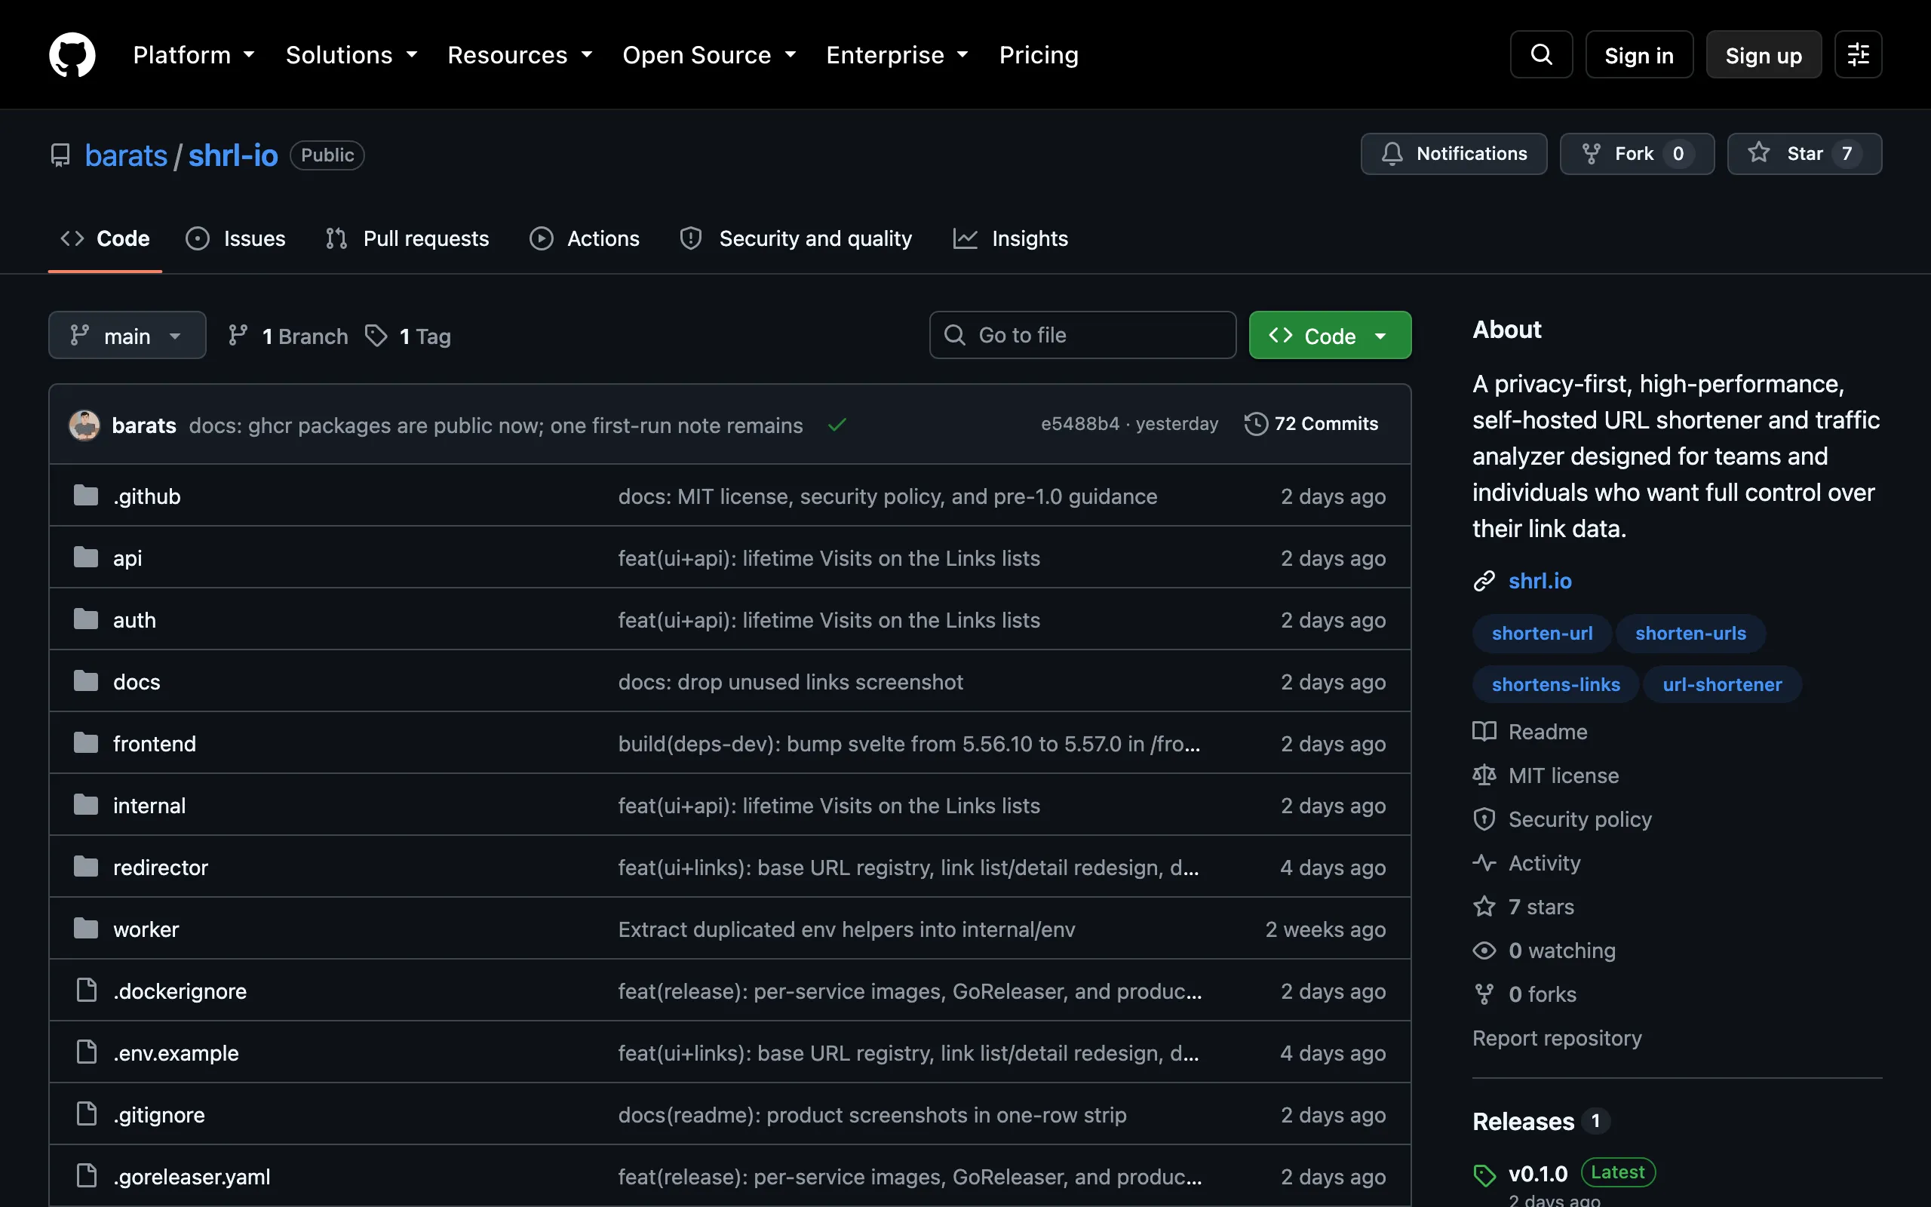Click the Sign up button
The height and width of the screenshot is (1207, 1931).
(x=1764, y=54)
